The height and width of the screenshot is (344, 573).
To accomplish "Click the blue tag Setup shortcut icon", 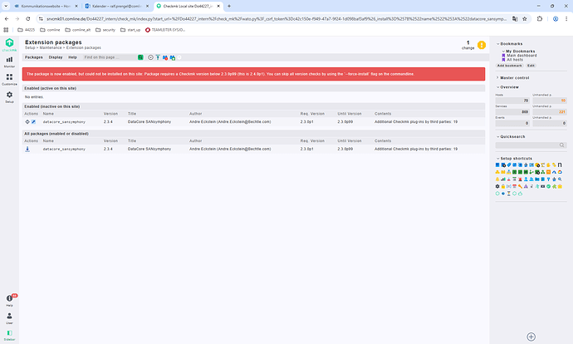I will pyautogui.click(x=509, y=165).
